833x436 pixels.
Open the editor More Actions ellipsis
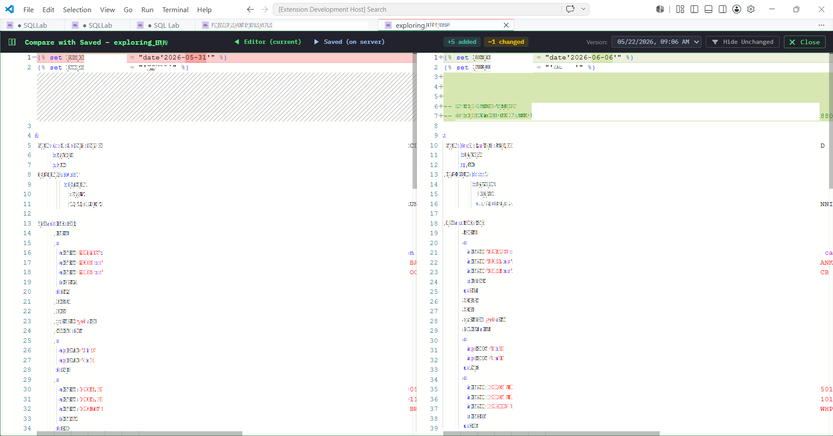pyautogui.click(x=821, y=25)
